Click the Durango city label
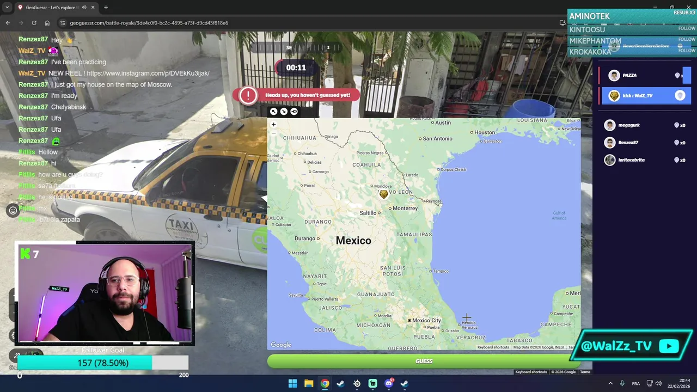The height and width of the screenshot is (392, 697). (x=305, y=238)
